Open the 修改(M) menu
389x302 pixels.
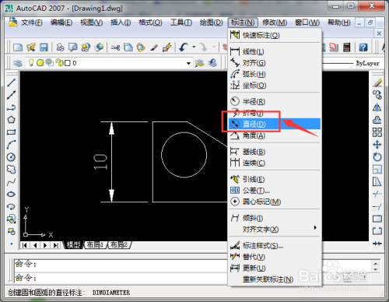pyautogui.click(x=275, y=23)
